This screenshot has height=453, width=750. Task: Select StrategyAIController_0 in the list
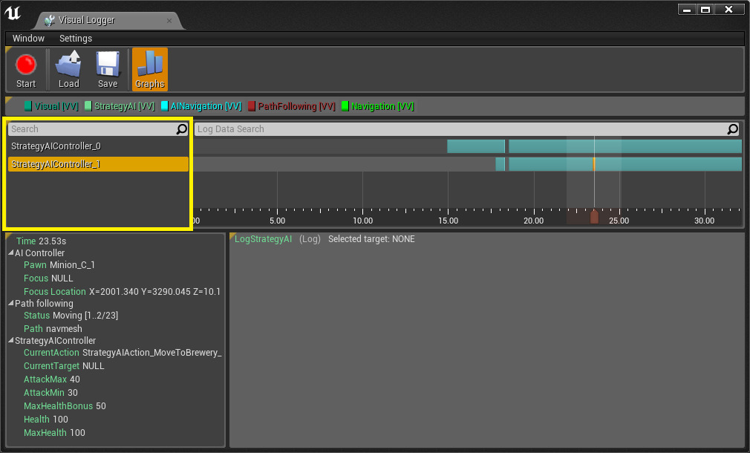tap(98, 146)
